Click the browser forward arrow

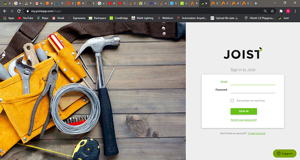tap(12, 11)
